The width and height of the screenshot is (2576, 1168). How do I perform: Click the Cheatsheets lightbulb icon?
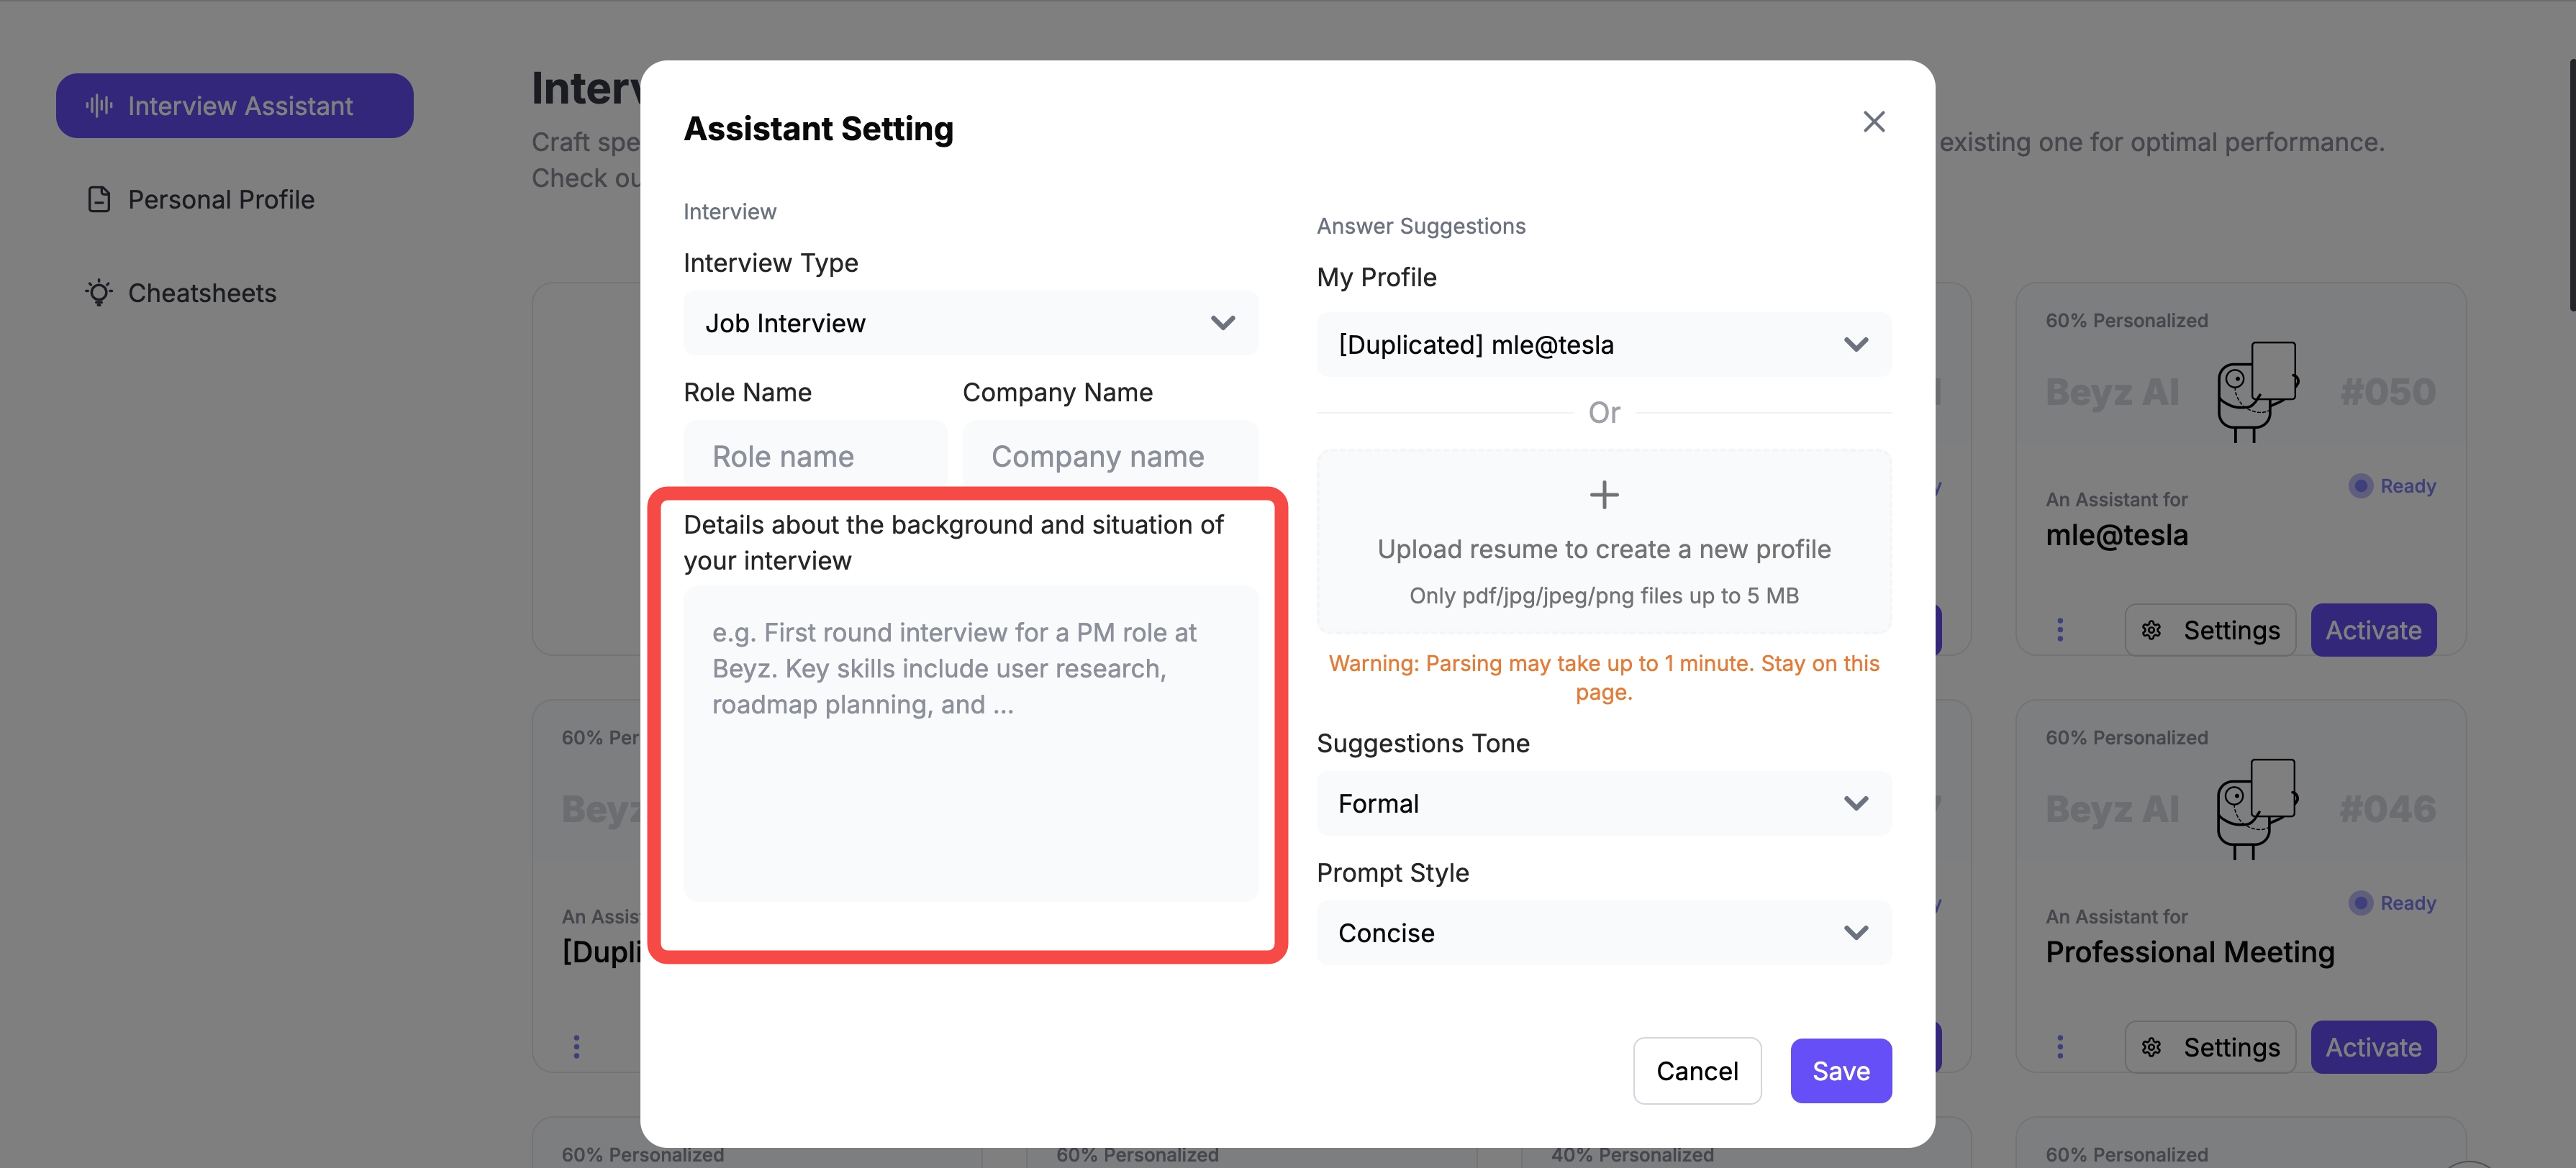pos(99,293)
